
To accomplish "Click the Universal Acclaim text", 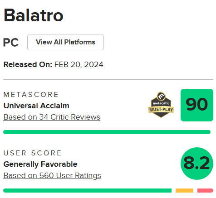I will coord(36,106).
